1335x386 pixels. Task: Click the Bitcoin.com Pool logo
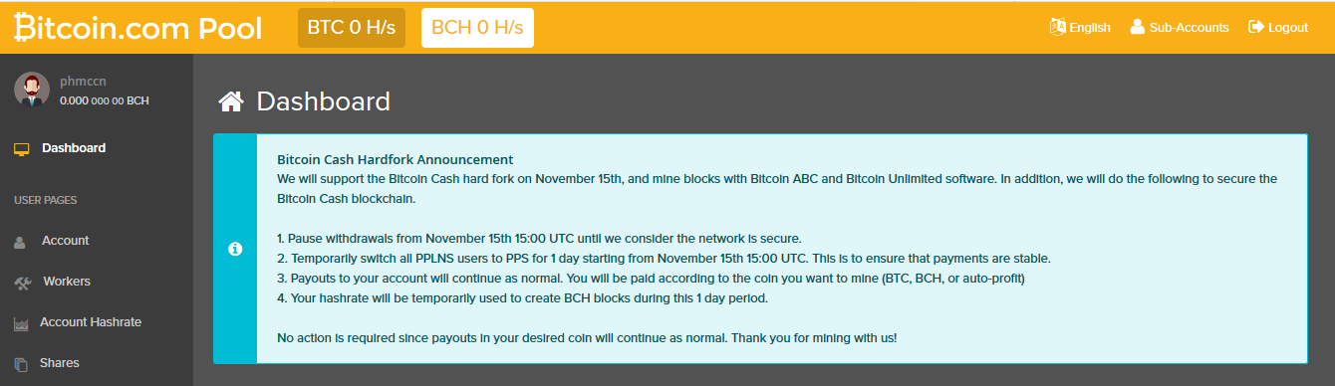coord(137,28)
